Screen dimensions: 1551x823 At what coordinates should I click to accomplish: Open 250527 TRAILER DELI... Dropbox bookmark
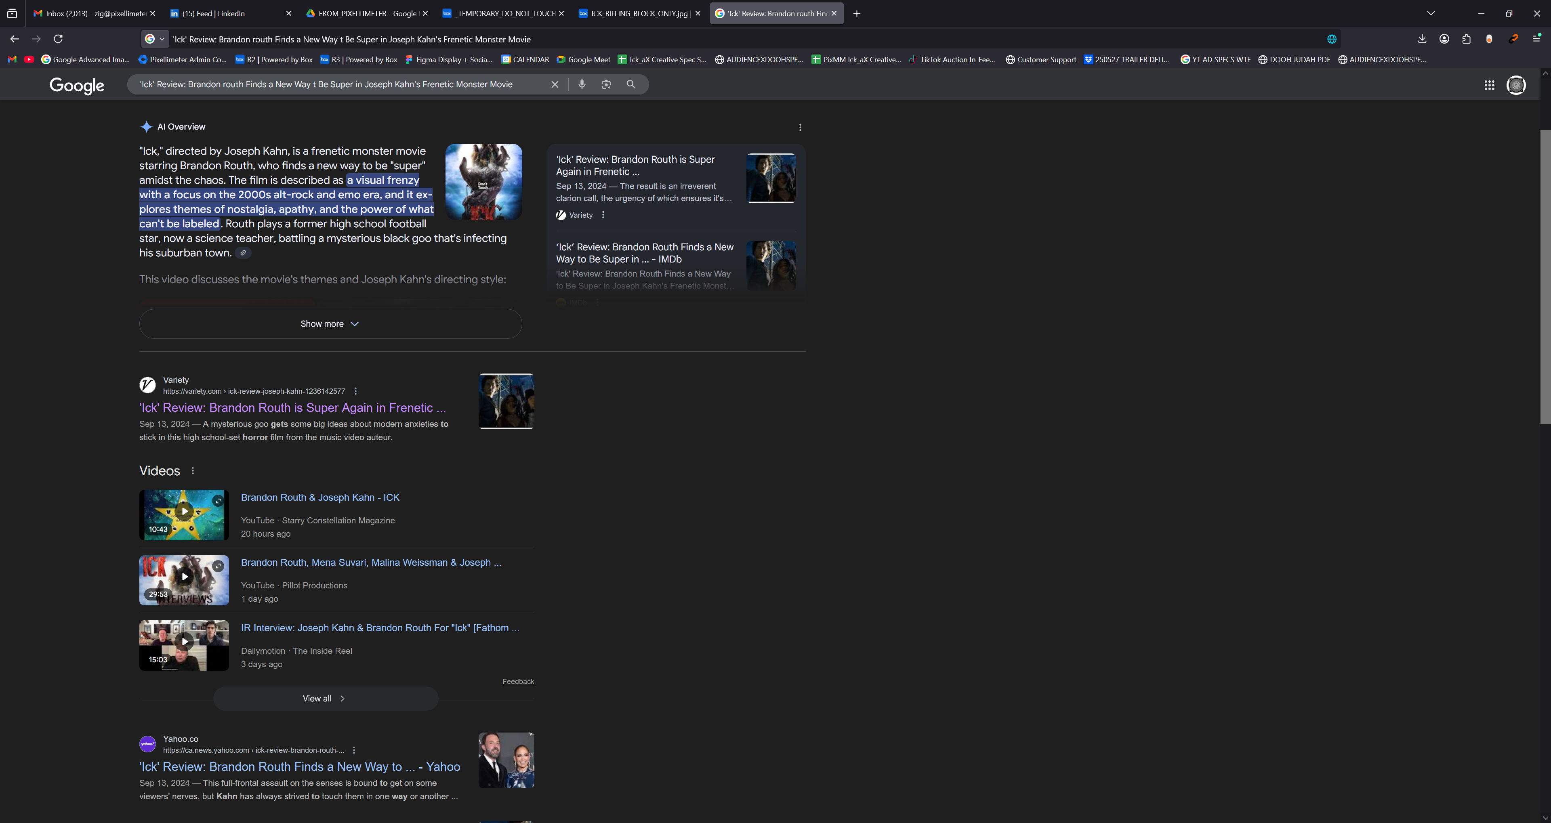[1126, 60]
